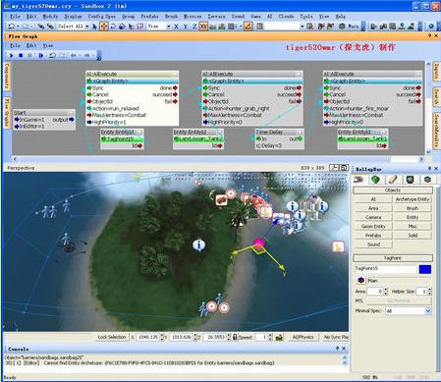441x382 pixels.
Task: Click the Geom Entity button
Action: tap(373, 226)
